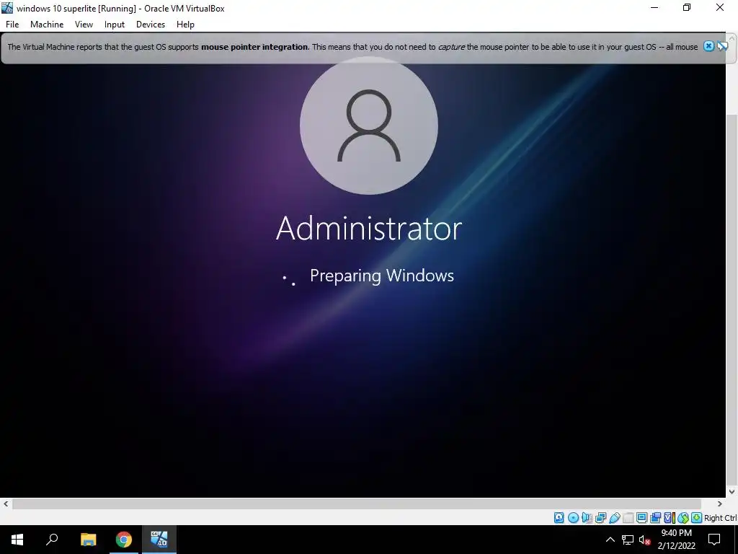Image resolution: width=738 pixels, height=554 pixels.
Task: Click the keyboard capture green arrow indicator
Action: [x=697, y=518]
